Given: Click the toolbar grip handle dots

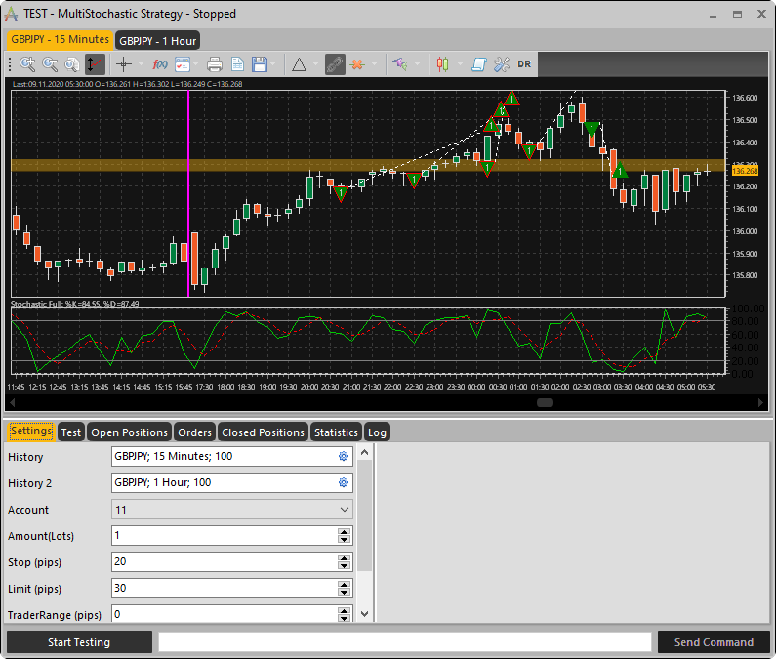Looking at the screenshot, I should [x=10, y=63].
